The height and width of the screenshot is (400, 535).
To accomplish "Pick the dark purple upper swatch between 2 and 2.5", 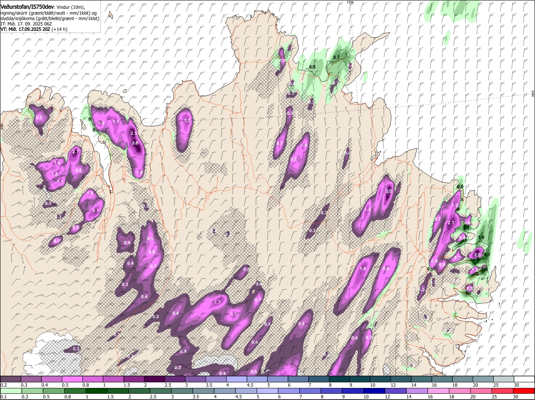I will [154, 379].
